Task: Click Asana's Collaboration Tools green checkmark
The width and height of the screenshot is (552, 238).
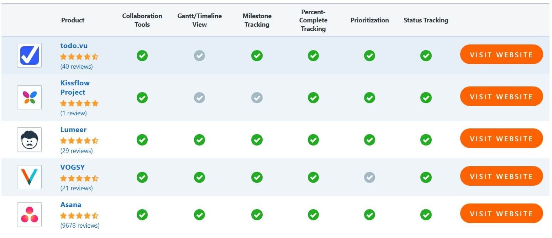Action: pyautogui.click(x=142, y=215)
